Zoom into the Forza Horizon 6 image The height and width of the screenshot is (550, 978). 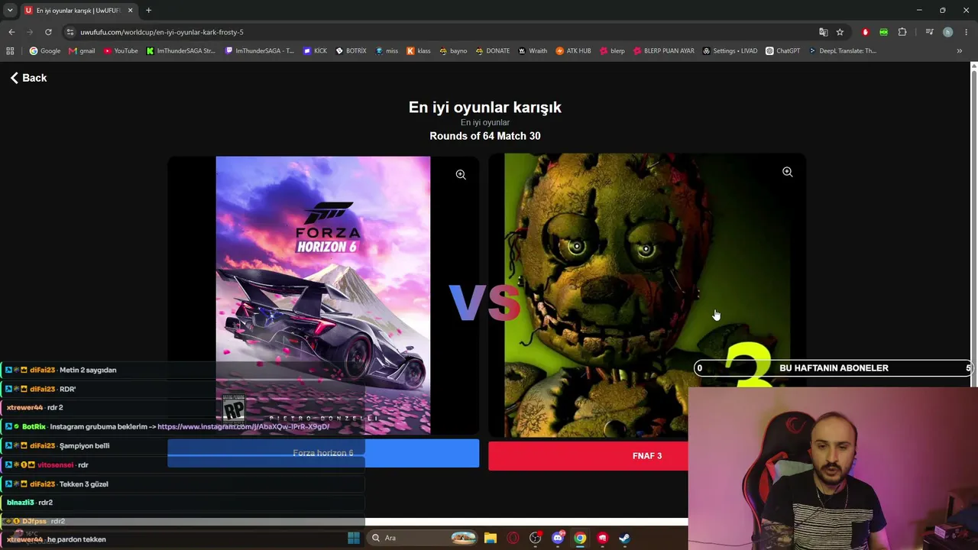point(461,175)
